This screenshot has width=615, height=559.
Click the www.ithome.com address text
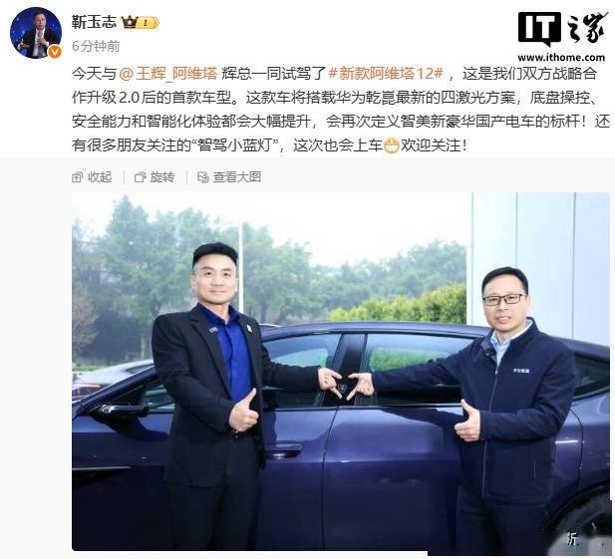click(x=561, y=57)
